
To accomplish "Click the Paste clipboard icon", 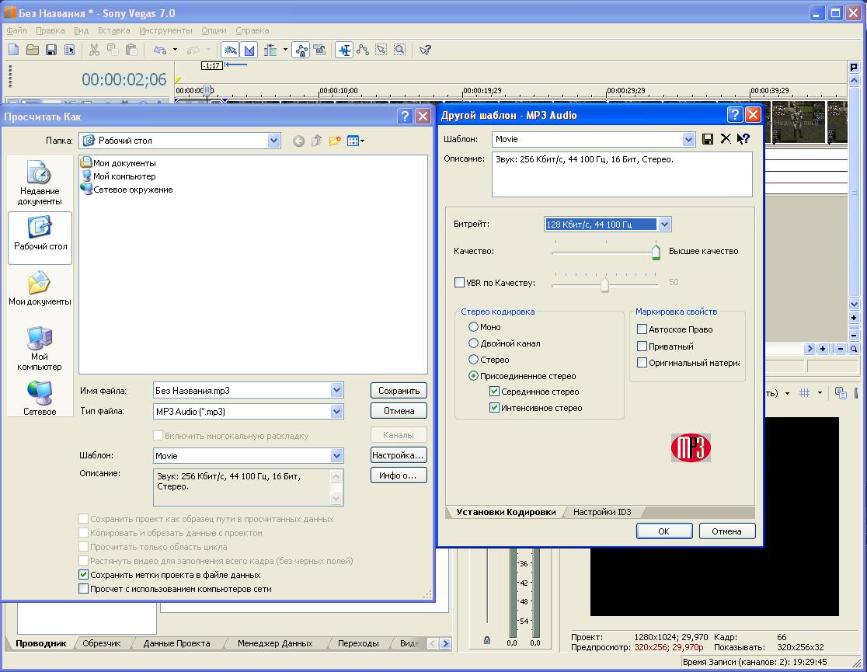I will (x=131, y=50).
